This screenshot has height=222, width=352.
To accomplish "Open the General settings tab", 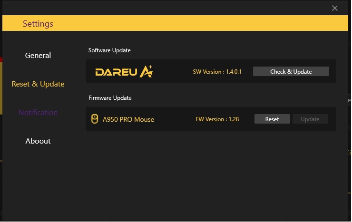I will tap(38, 56).
